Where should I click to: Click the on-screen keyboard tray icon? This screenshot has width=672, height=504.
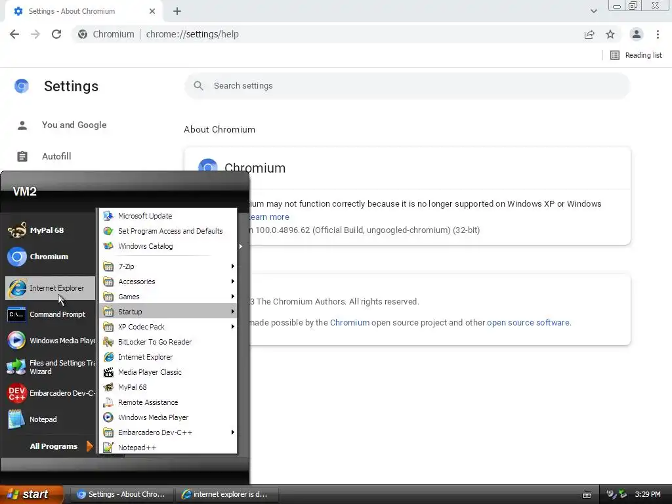point(587,495)
